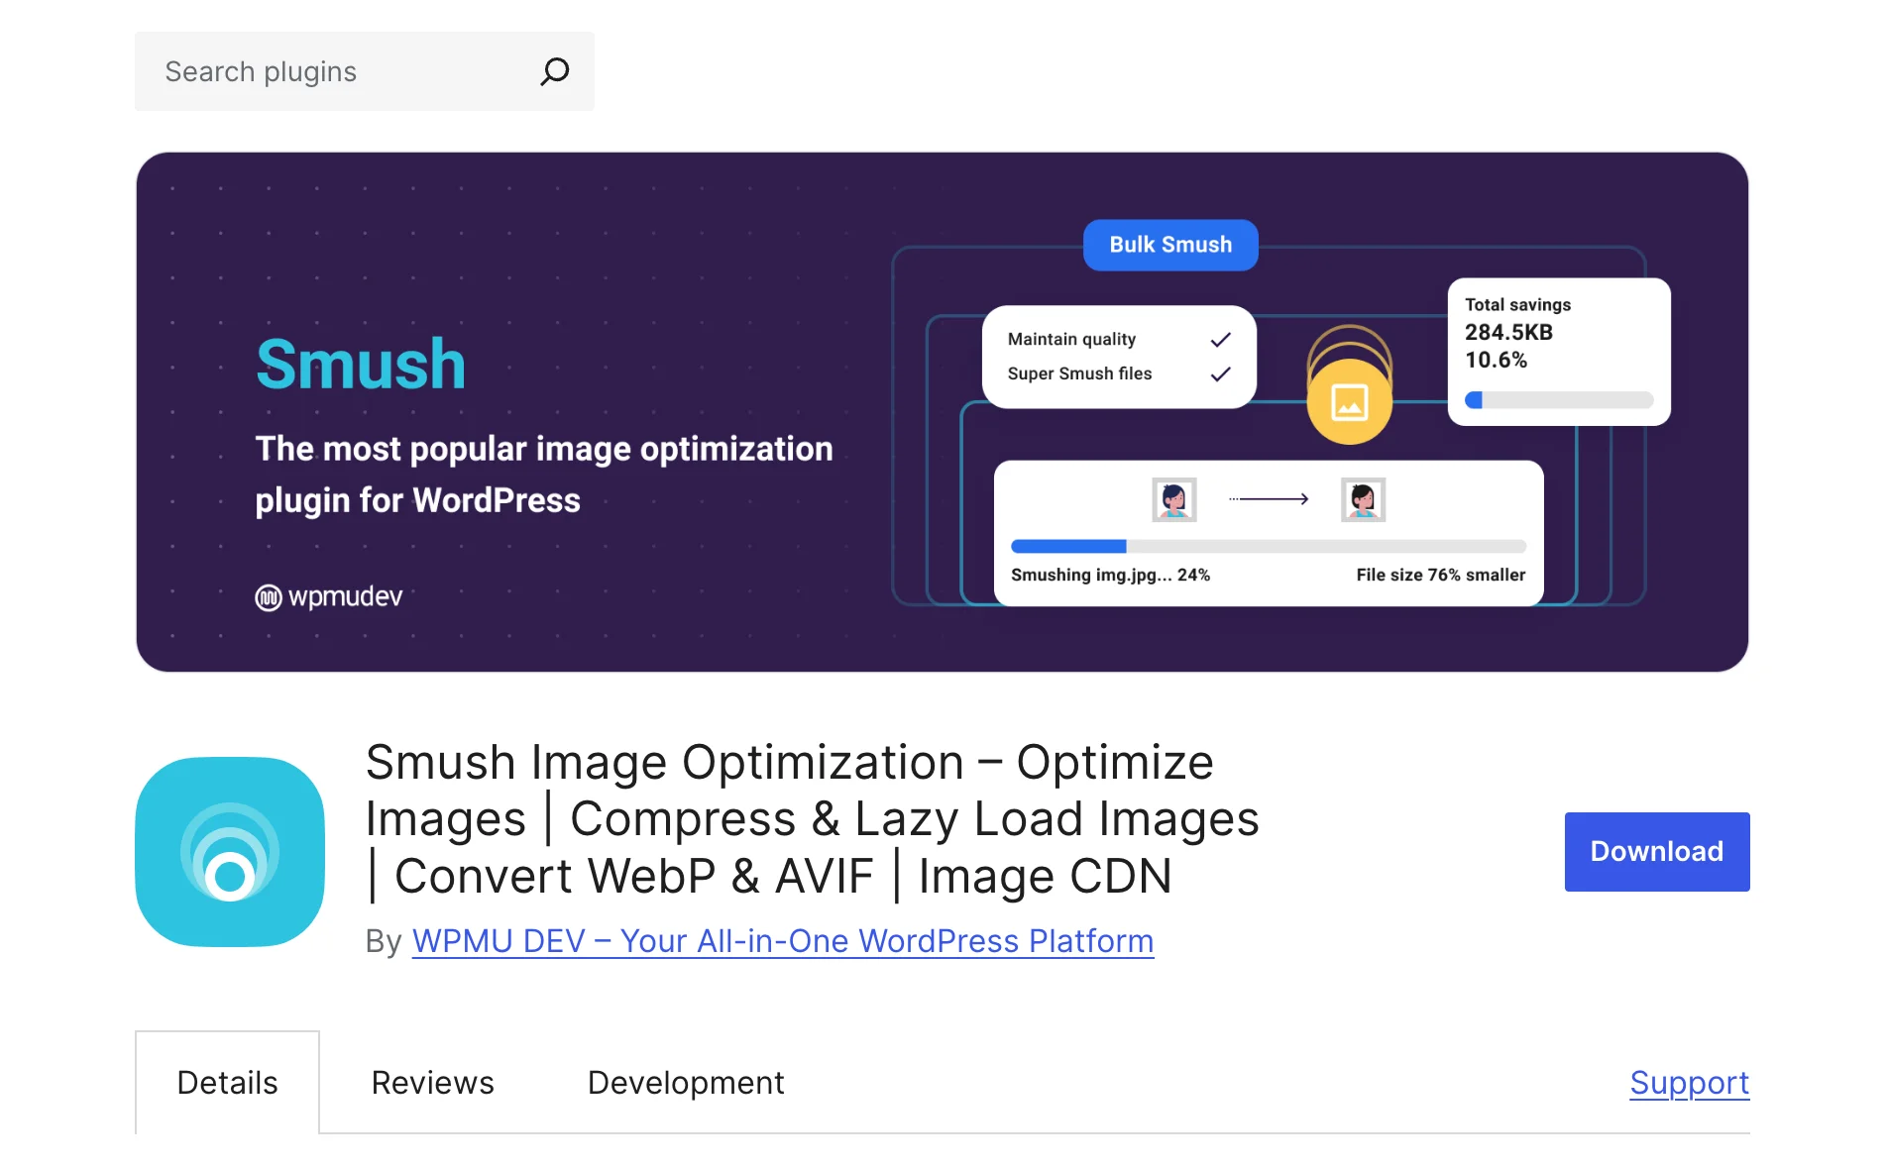Click the left avatar image in the smushing panel
Screen dimensions: 1889x1169
coord(1173,498)
